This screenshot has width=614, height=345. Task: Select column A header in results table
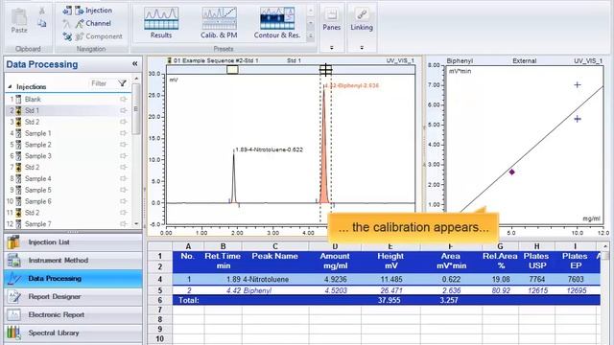tap(188, 246)
